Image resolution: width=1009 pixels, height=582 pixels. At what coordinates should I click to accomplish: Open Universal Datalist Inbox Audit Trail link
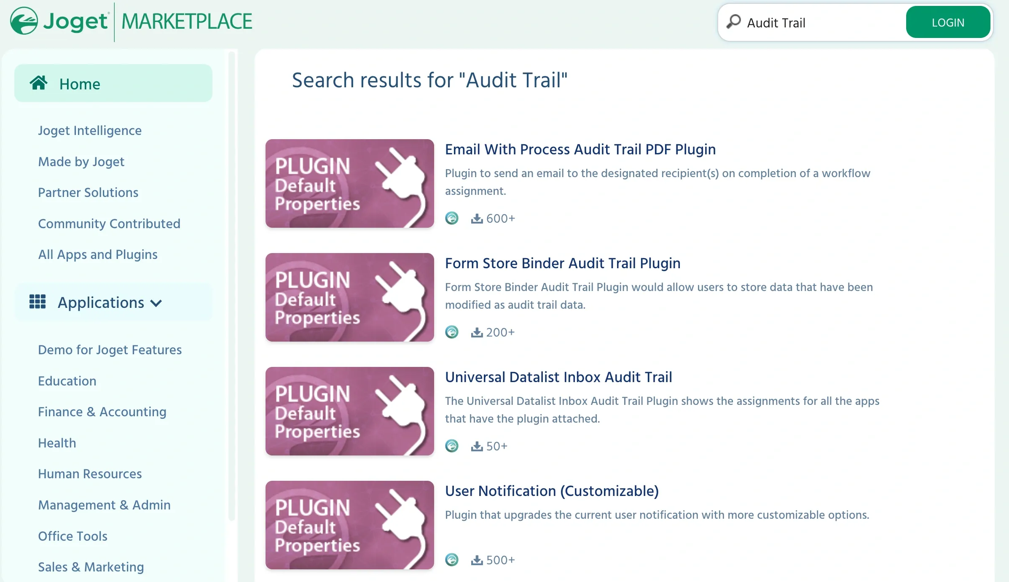(x=558, y=377)
